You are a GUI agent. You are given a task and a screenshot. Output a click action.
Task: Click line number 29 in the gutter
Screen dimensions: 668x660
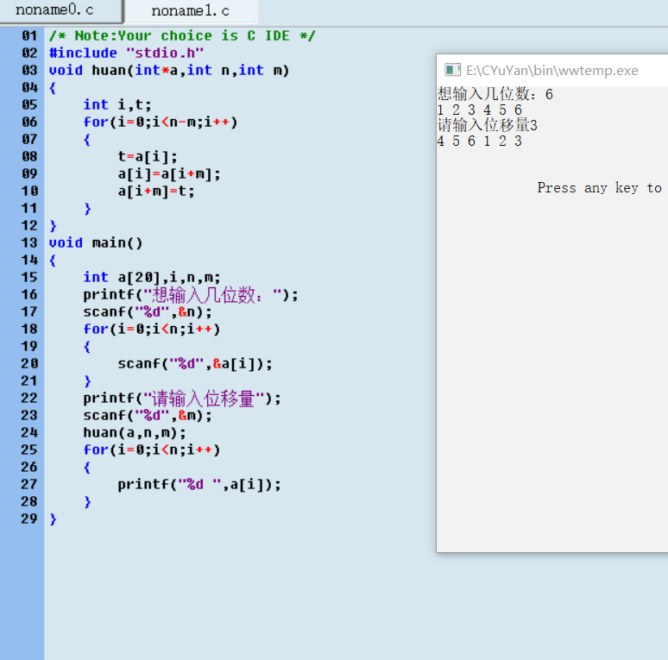[x=29, y=519]
